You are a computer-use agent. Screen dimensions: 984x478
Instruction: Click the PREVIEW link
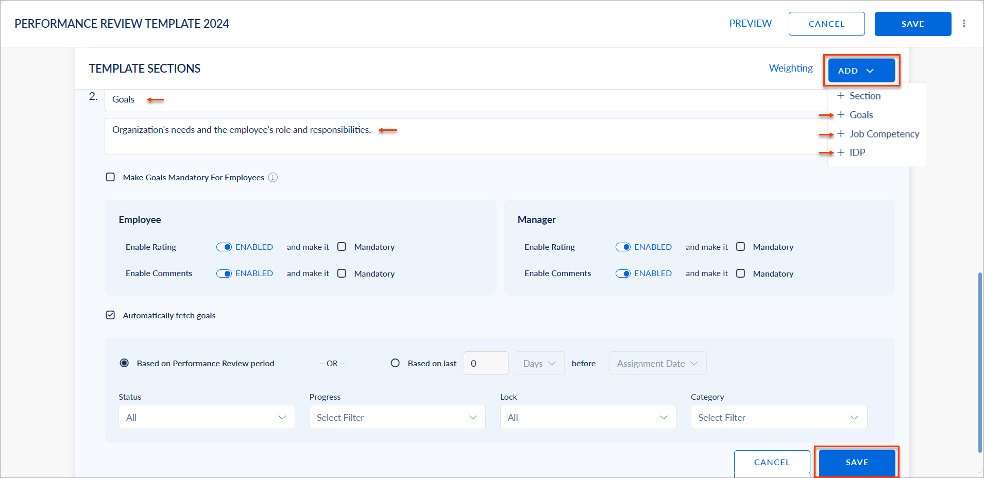[x=750, y=23]
